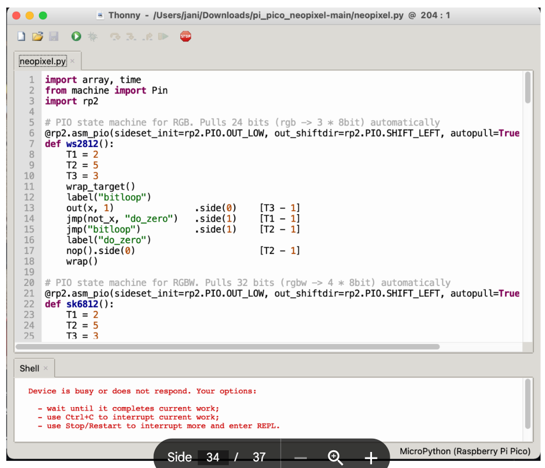Select the neopixel.py editor tab
545x468 pixels.
pos(43,61)
